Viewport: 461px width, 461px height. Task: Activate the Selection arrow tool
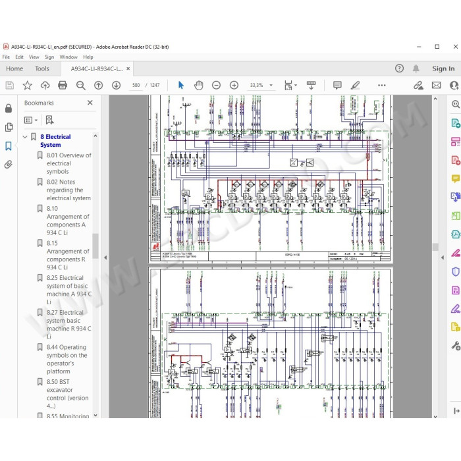tap(181, 85)
